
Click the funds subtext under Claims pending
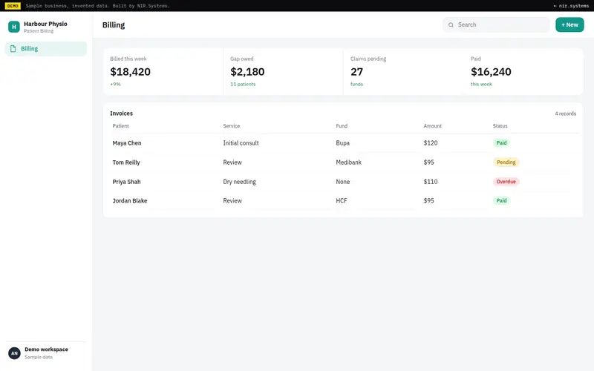[x=356, y=84]
